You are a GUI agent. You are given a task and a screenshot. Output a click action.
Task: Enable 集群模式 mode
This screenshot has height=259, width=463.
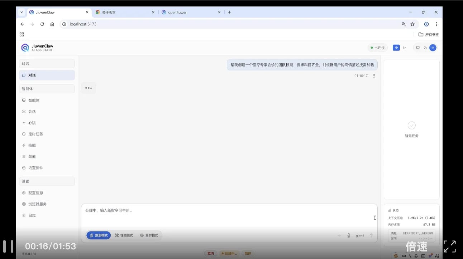coord(149,235)
